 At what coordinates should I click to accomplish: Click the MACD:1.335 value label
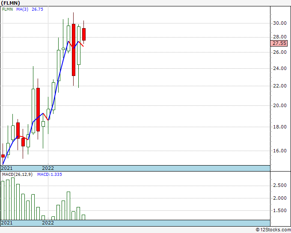[x=50, y=175]
